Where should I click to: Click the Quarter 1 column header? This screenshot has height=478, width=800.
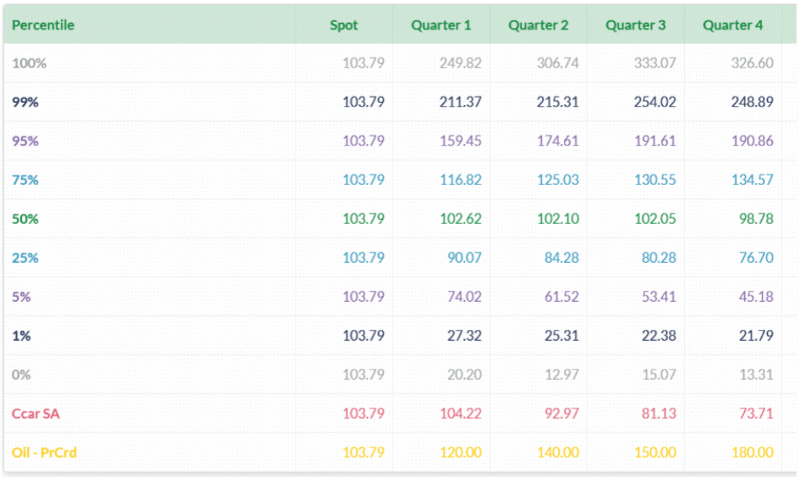pos(440,25)
